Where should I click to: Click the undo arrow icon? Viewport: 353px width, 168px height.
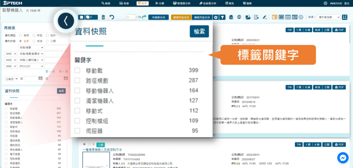(111, 17)
